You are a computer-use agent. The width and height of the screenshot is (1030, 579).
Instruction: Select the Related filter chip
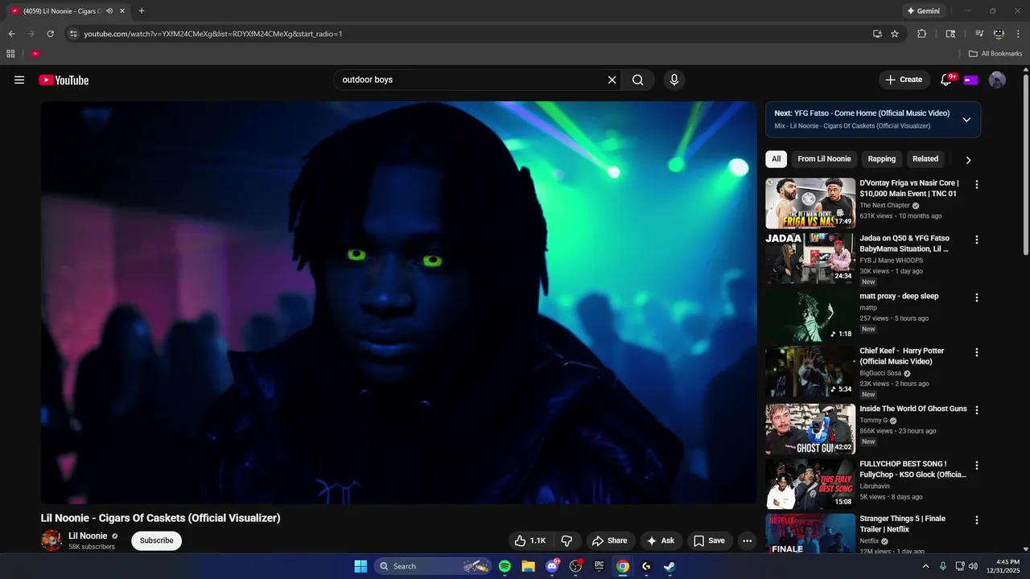(x=925, y=159)
